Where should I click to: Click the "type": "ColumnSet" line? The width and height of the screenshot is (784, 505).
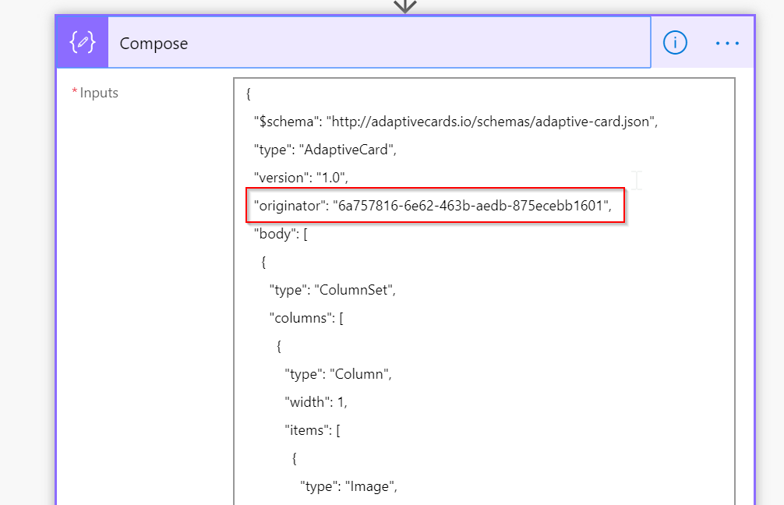[333, 290]
